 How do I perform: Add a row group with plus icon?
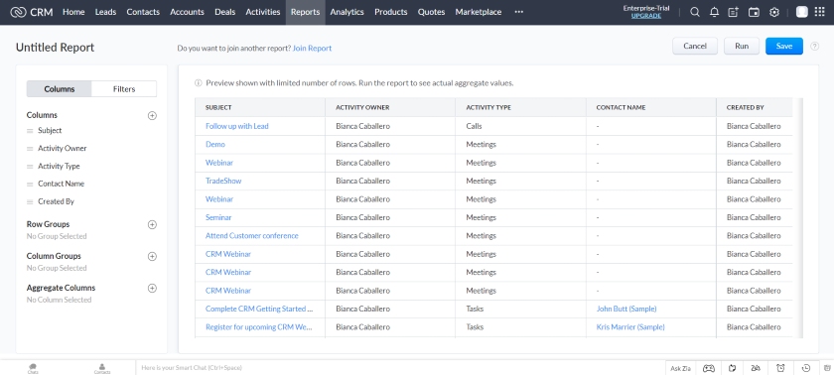pyautogui.click(x=152, y=224)
